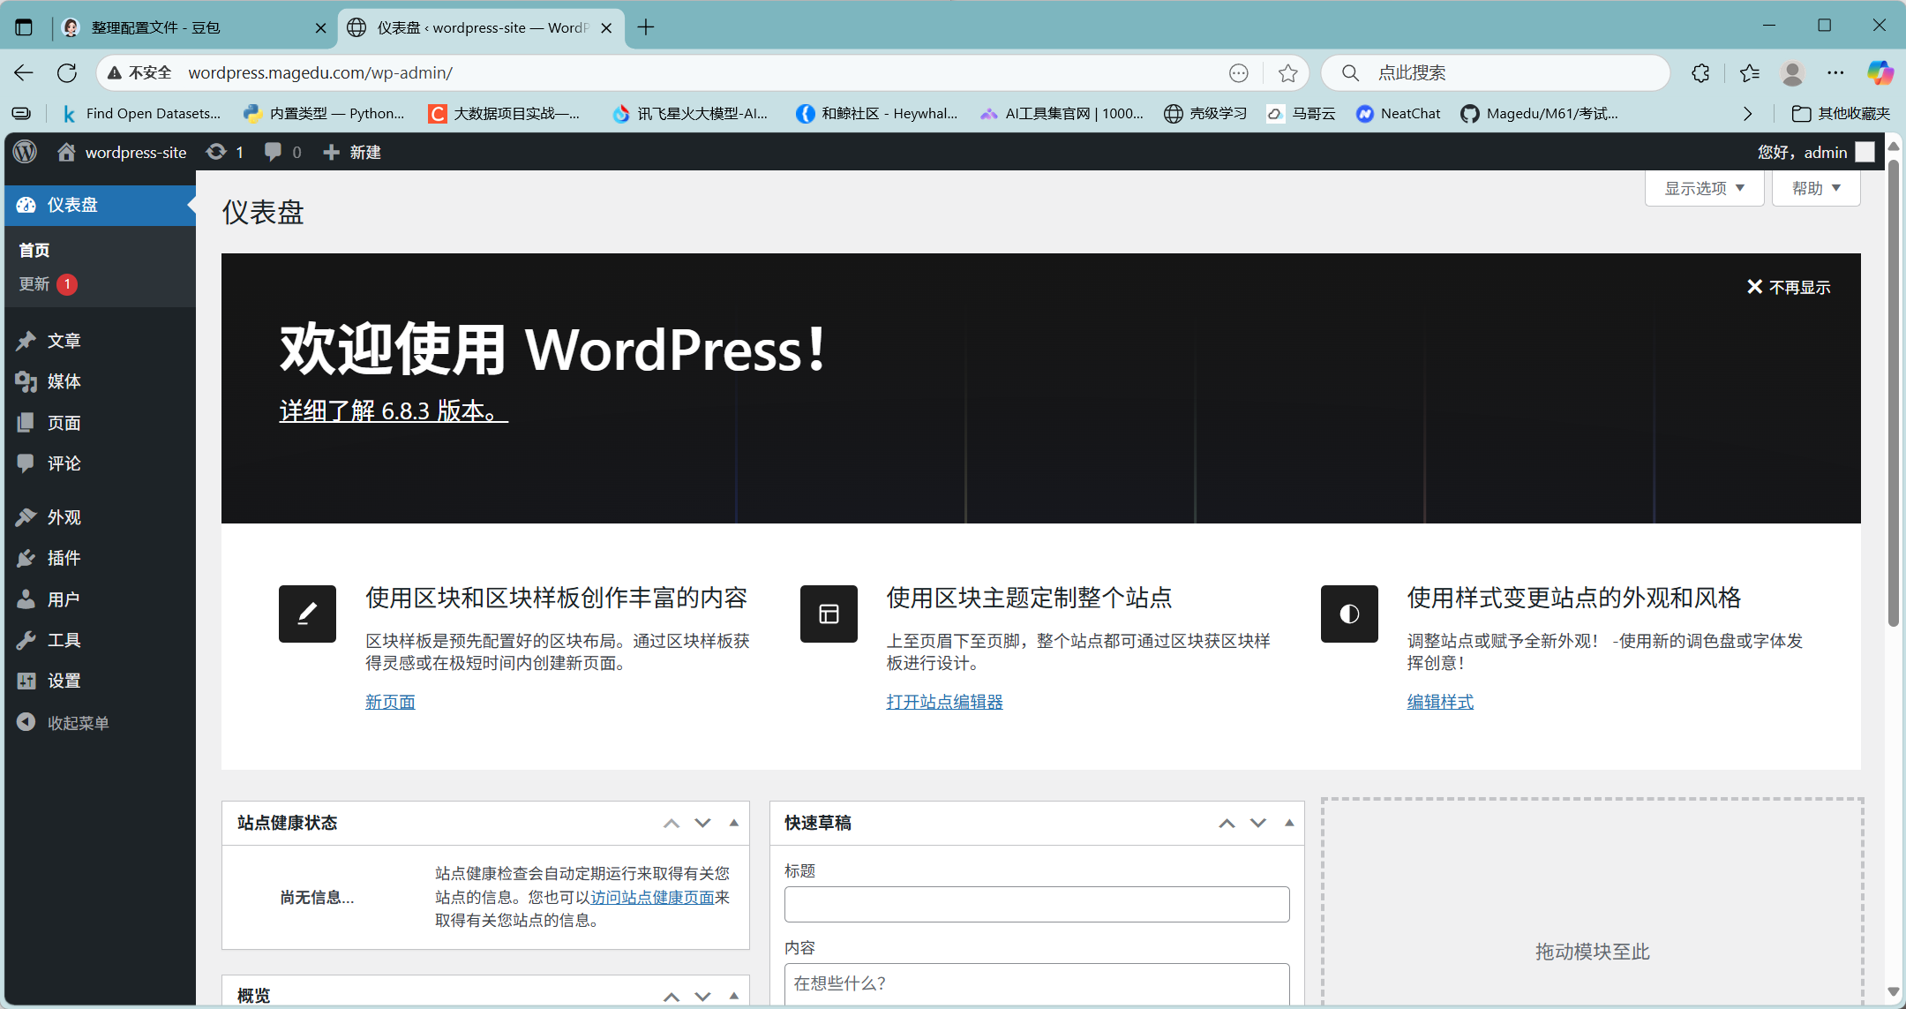
Task: Open the 插件 plugins menu
Action: point(64,558)
